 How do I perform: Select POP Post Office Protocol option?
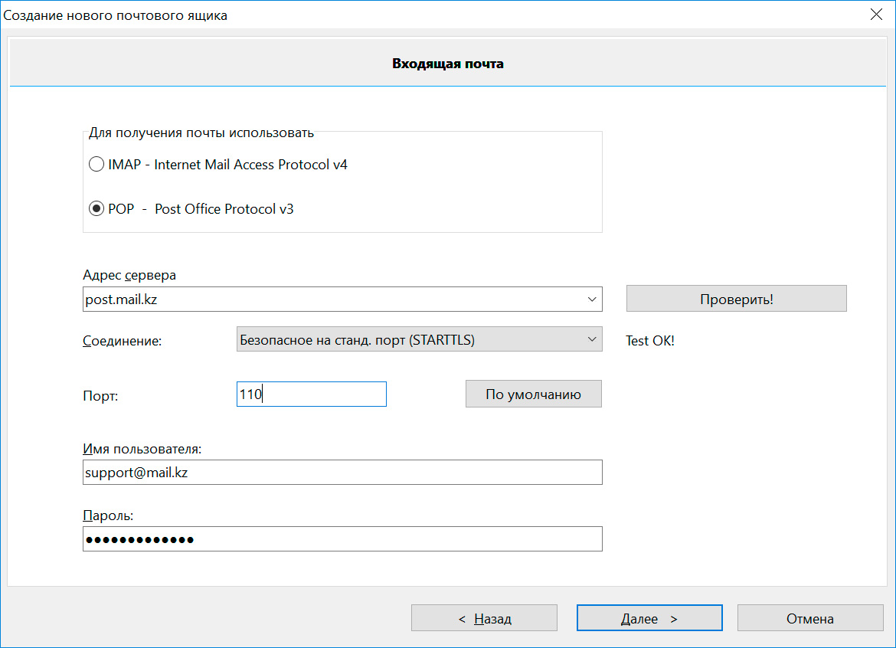pos(96,209)
